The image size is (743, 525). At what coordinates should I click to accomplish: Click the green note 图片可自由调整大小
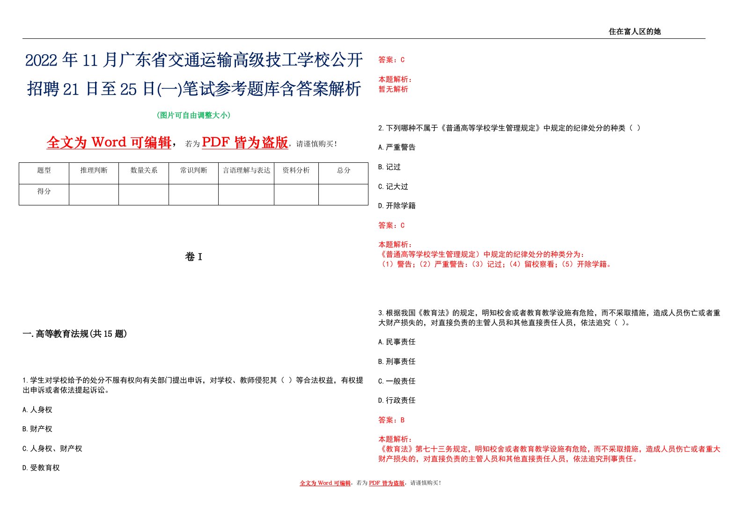[193, 115]
